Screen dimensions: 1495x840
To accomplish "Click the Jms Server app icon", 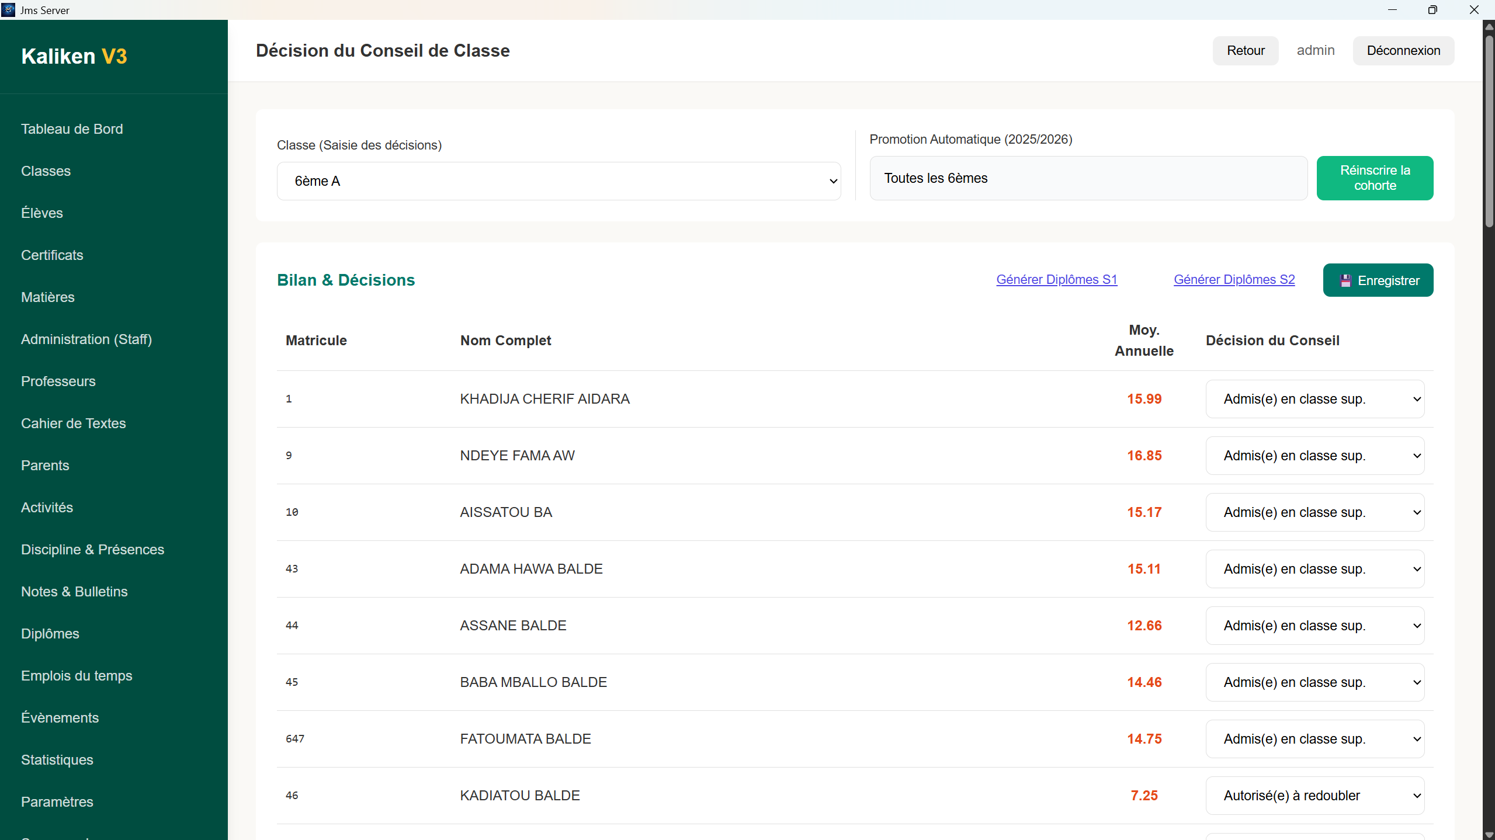I will click(8, 10).
